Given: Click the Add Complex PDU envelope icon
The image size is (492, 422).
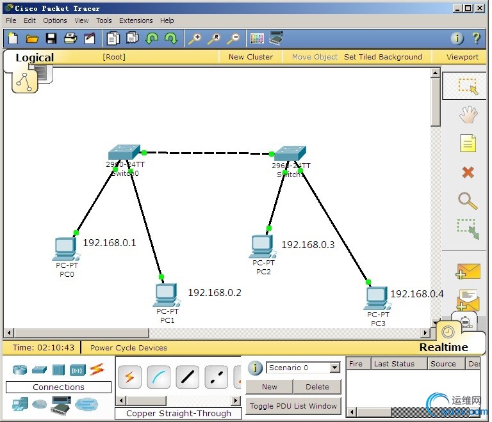Looking at the screenshot, I should point(468,300).
